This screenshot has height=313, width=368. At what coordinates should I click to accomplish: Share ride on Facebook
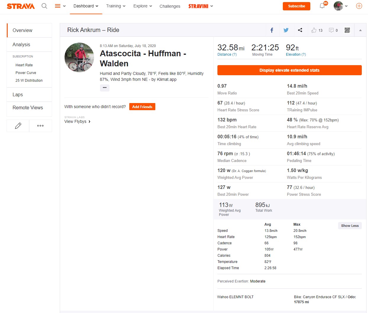pyautogui.click(x=272, y=30)
